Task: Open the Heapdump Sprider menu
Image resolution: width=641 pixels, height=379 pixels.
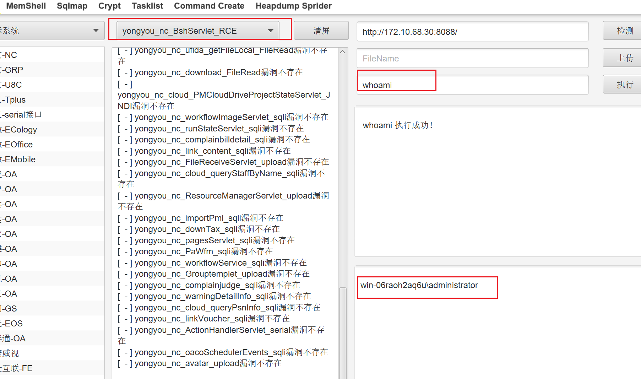Action: [293, 6]
